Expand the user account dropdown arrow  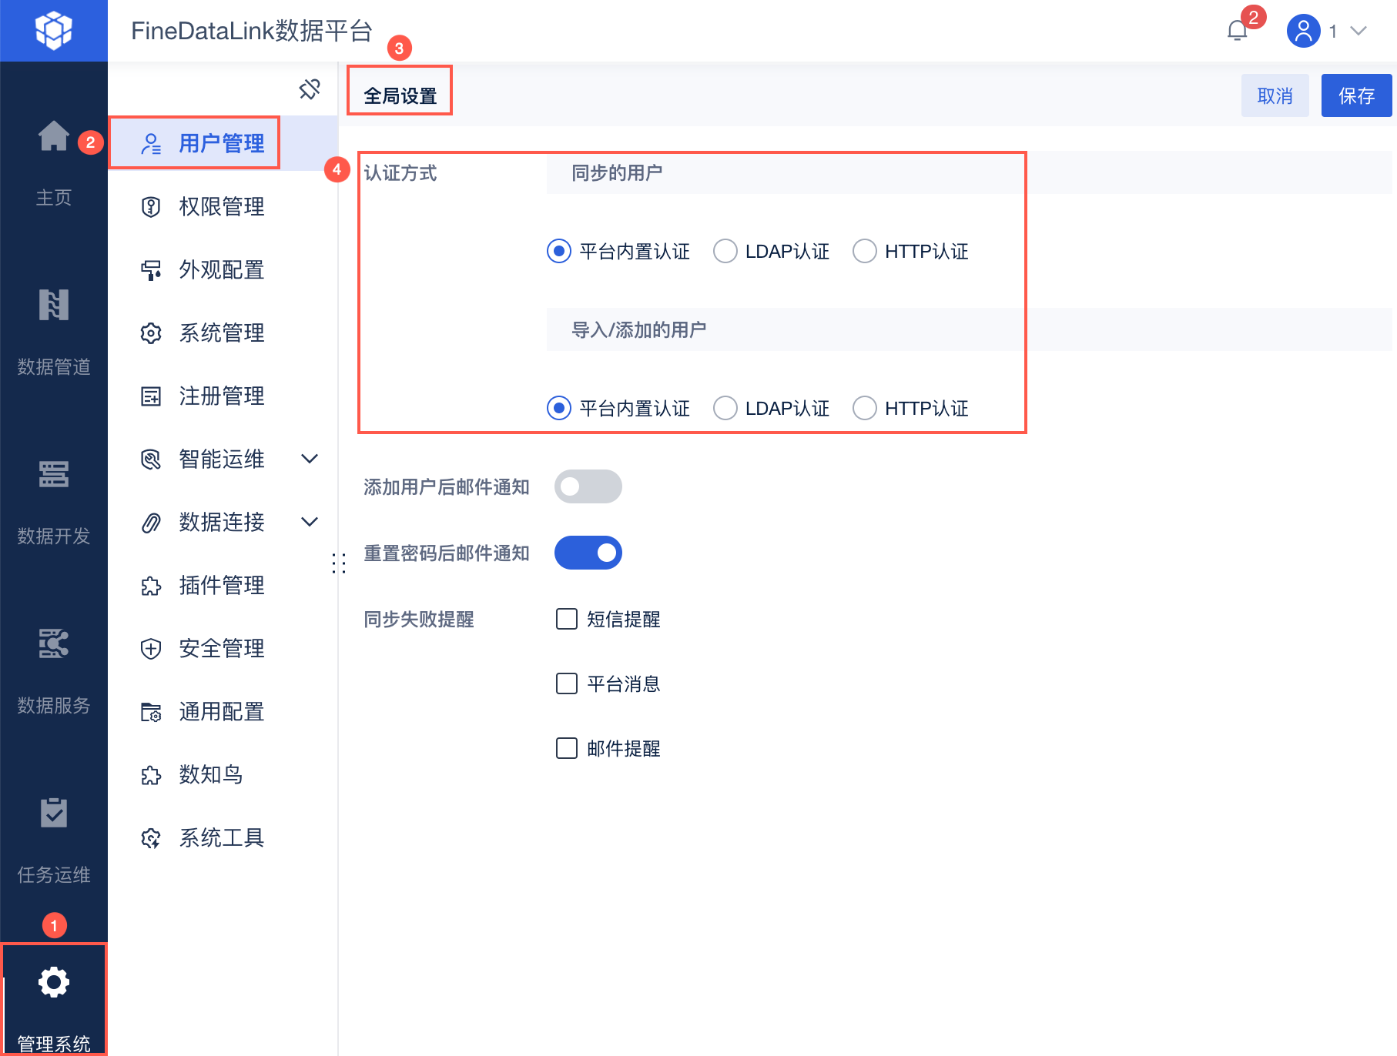tap(1358, 31)
